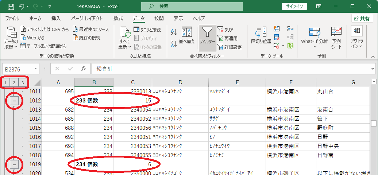
Task: Save the workbook with the floppy icon
Action: (x=11, y=7)
